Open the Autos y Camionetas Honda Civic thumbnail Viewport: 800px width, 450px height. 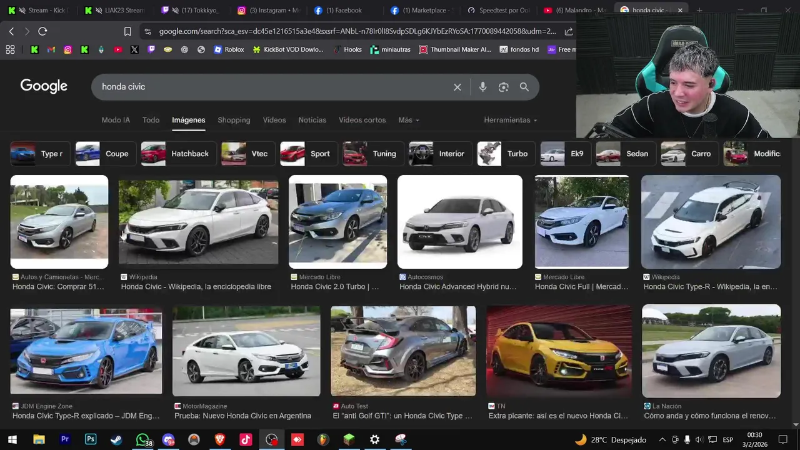coord(59,222)
